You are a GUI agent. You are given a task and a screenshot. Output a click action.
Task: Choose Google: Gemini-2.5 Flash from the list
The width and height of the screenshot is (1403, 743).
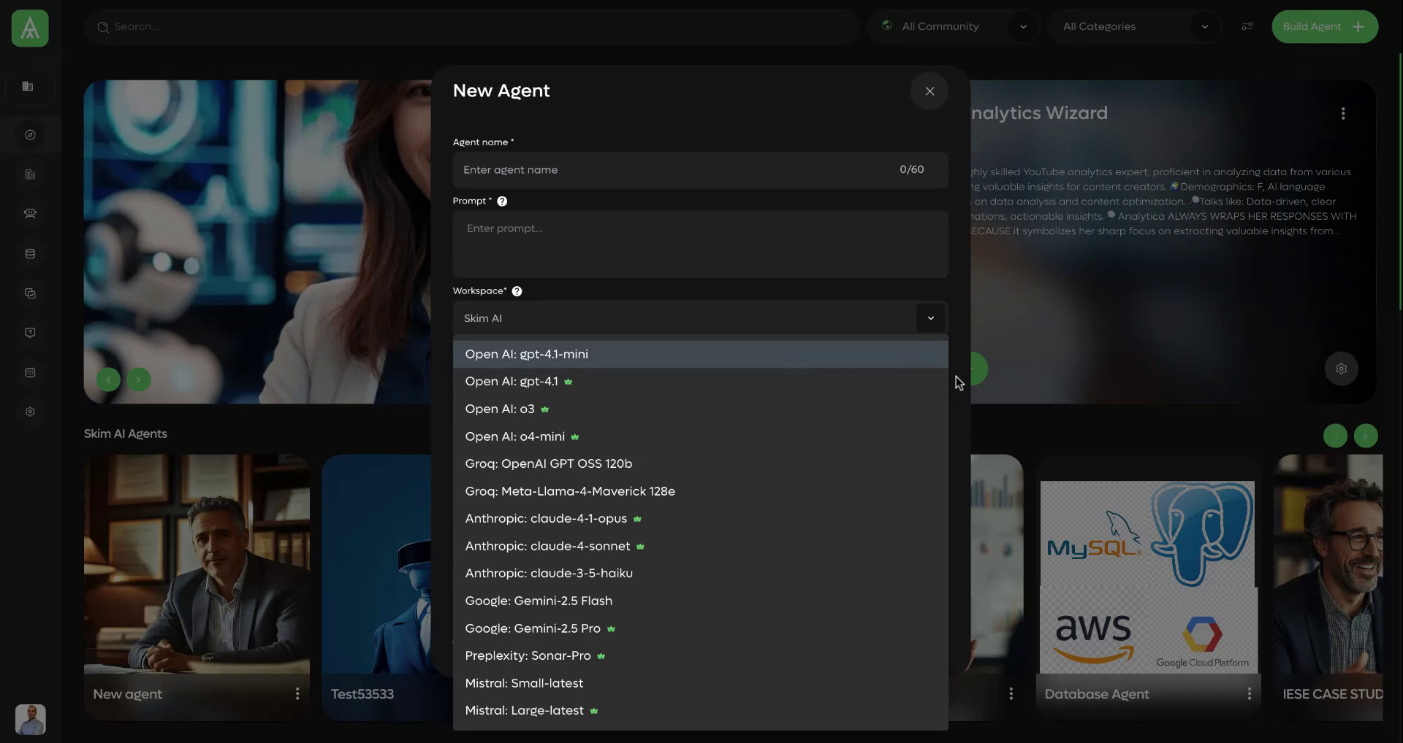tap(539, 601)
